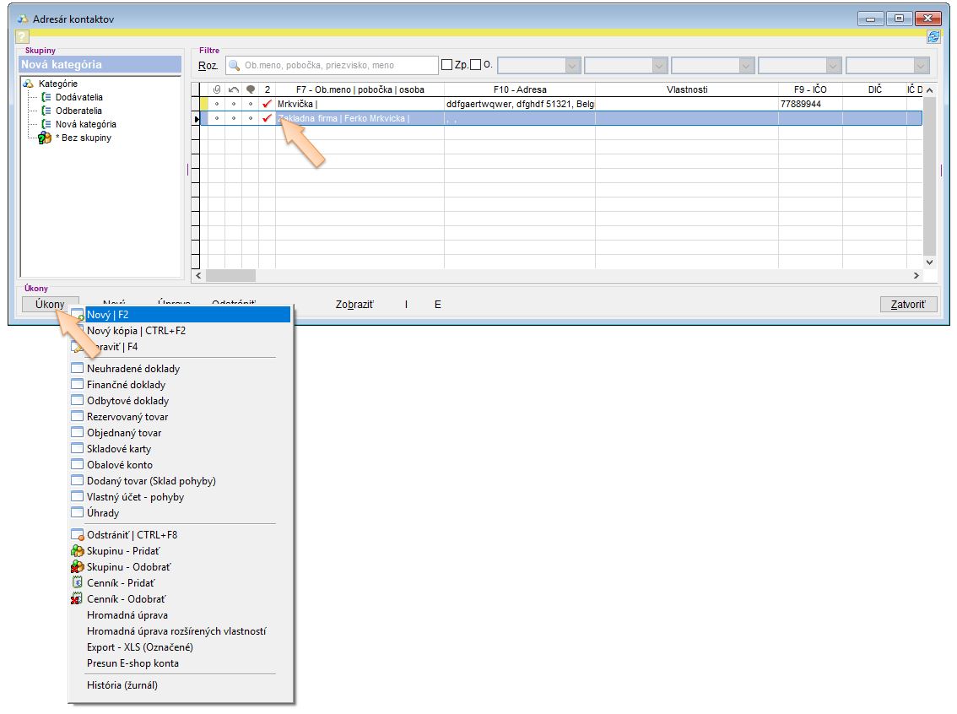
Task: Click the 'Cenník - Odobrať' red cross icon
Action: pyautogui.click(x=78, y=599)
